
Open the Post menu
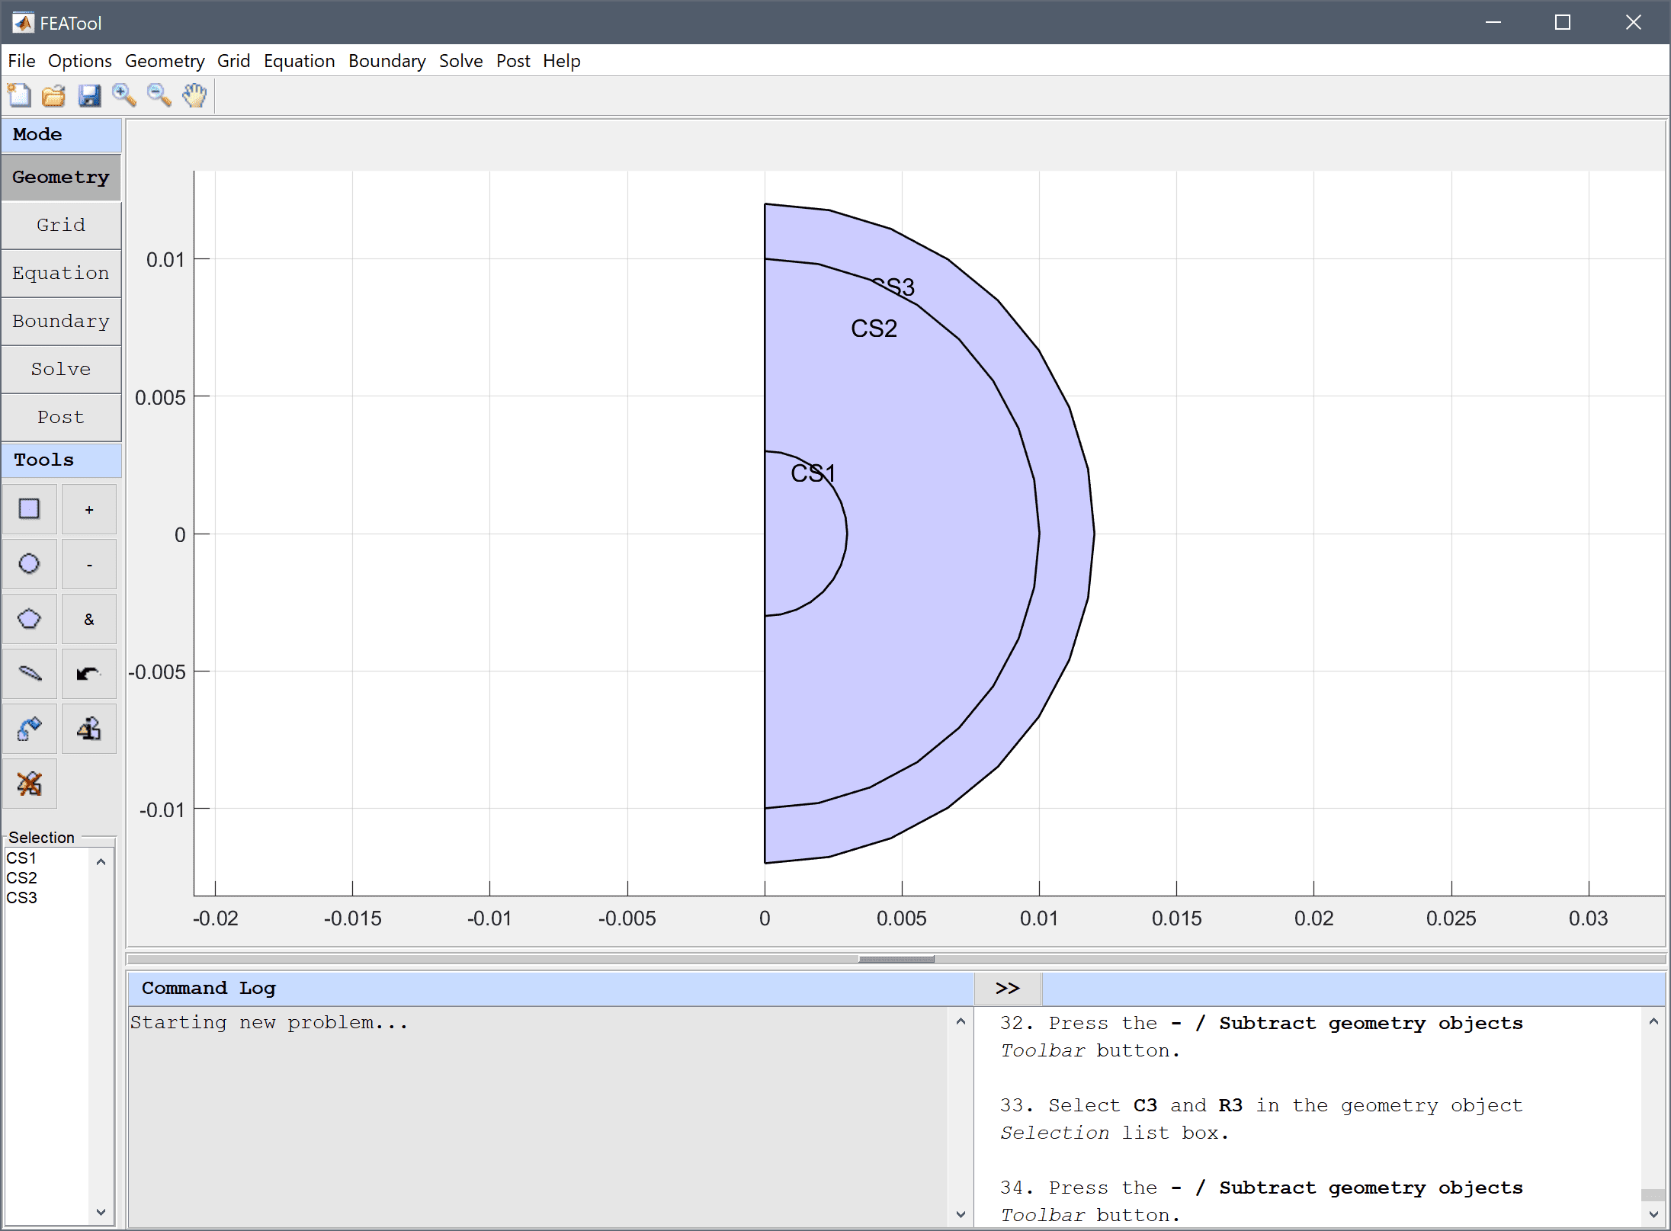513,61
